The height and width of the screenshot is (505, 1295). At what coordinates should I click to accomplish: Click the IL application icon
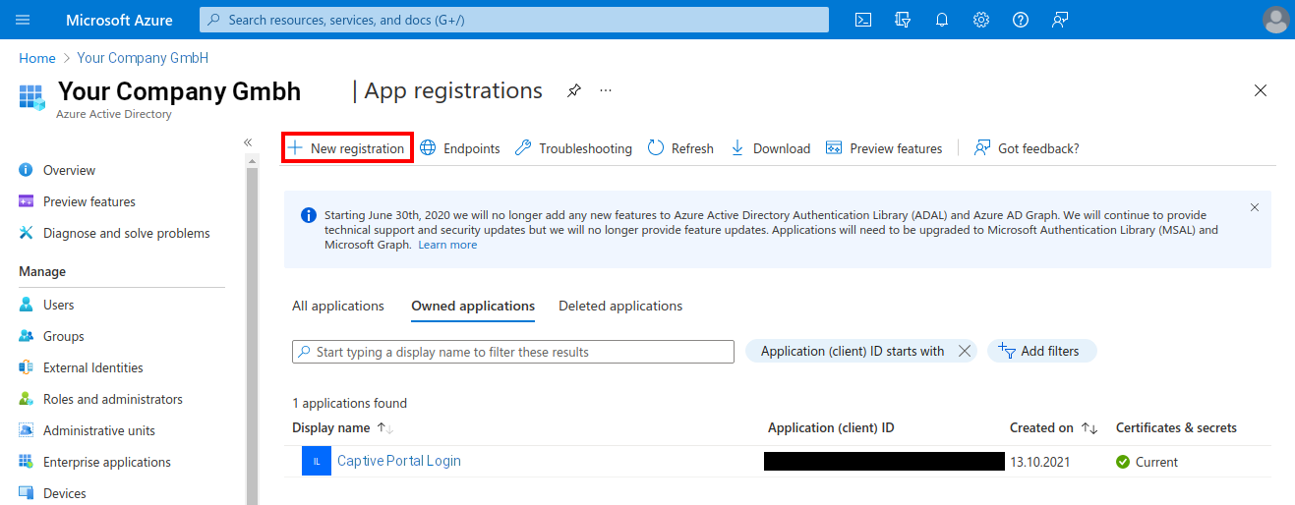pos(317,461)
